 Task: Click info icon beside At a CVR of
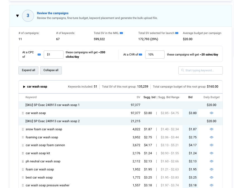tap(140, 55)
